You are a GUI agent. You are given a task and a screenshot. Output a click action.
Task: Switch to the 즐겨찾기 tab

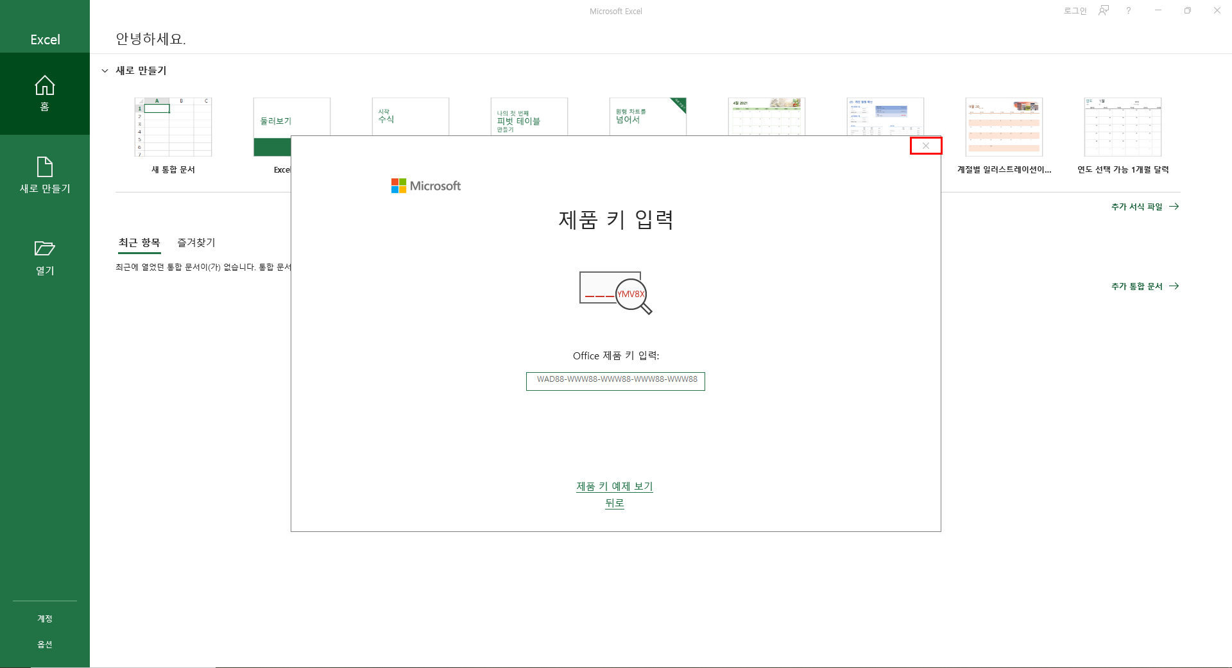click(196, 243)
